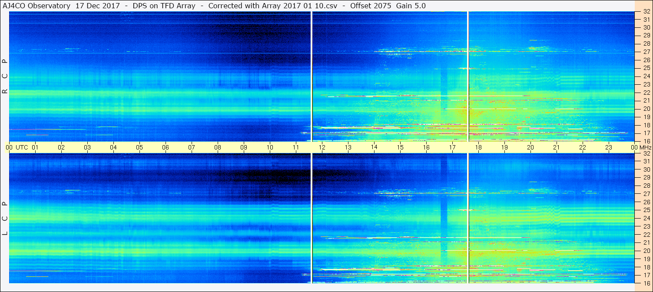
Task: Select the 27 MHz label of the RCP panel
Action: point(646,52)
